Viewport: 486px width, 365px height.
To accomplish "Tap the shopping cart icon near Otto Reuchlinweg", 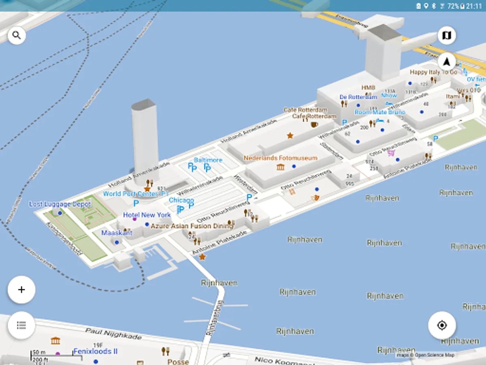I will [x=391, y=153].
